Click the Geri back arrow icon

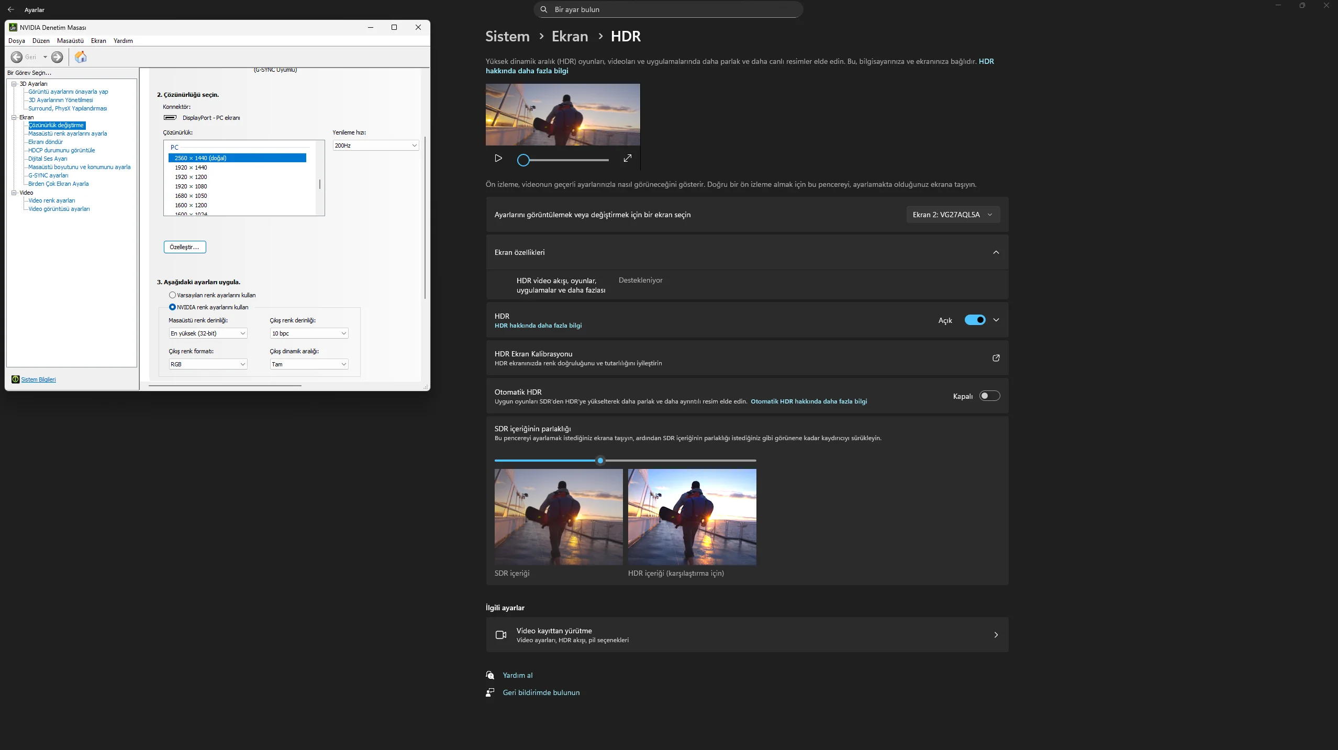coord(17,57)
